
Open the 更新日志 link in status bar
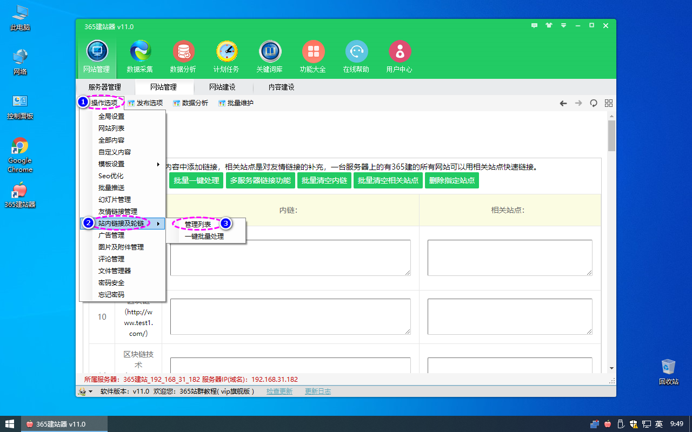(x=318, y=391)
